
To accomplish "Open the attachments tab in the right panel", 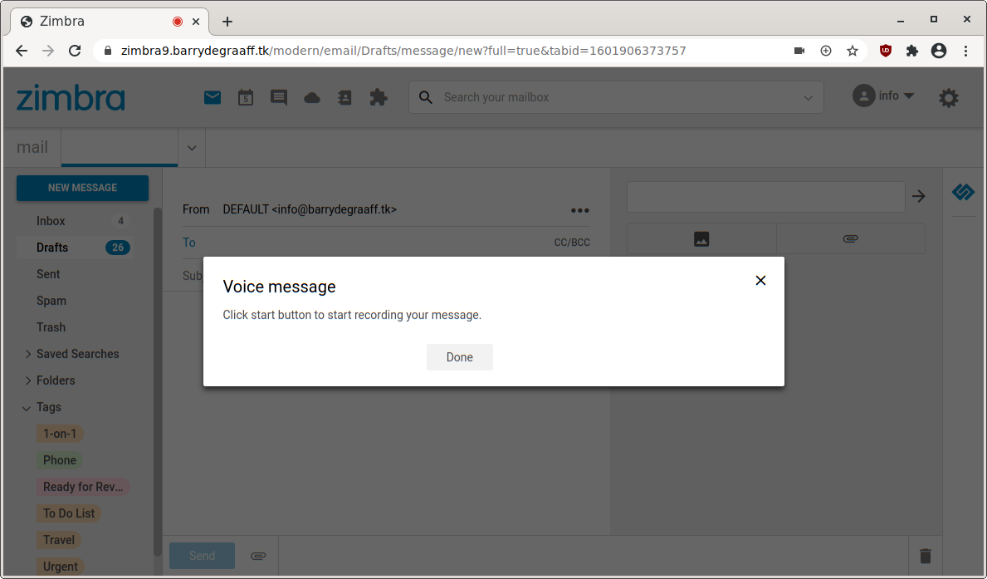I will coord(850,238).
